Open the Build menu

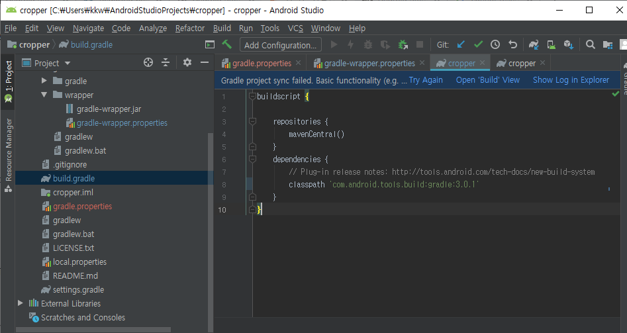222,28
